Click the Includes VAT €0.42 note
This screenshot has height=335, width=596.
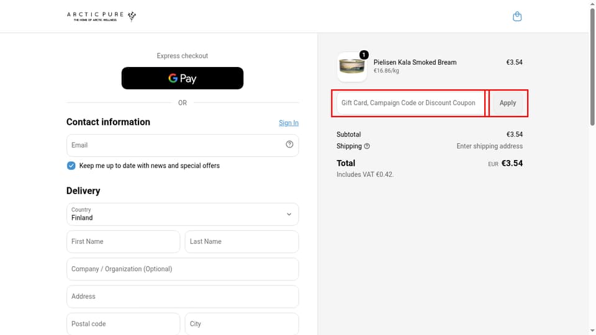point(365,175)
